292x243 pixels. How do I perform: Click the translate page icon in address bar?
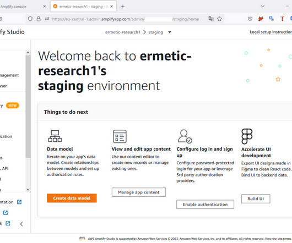211,19
